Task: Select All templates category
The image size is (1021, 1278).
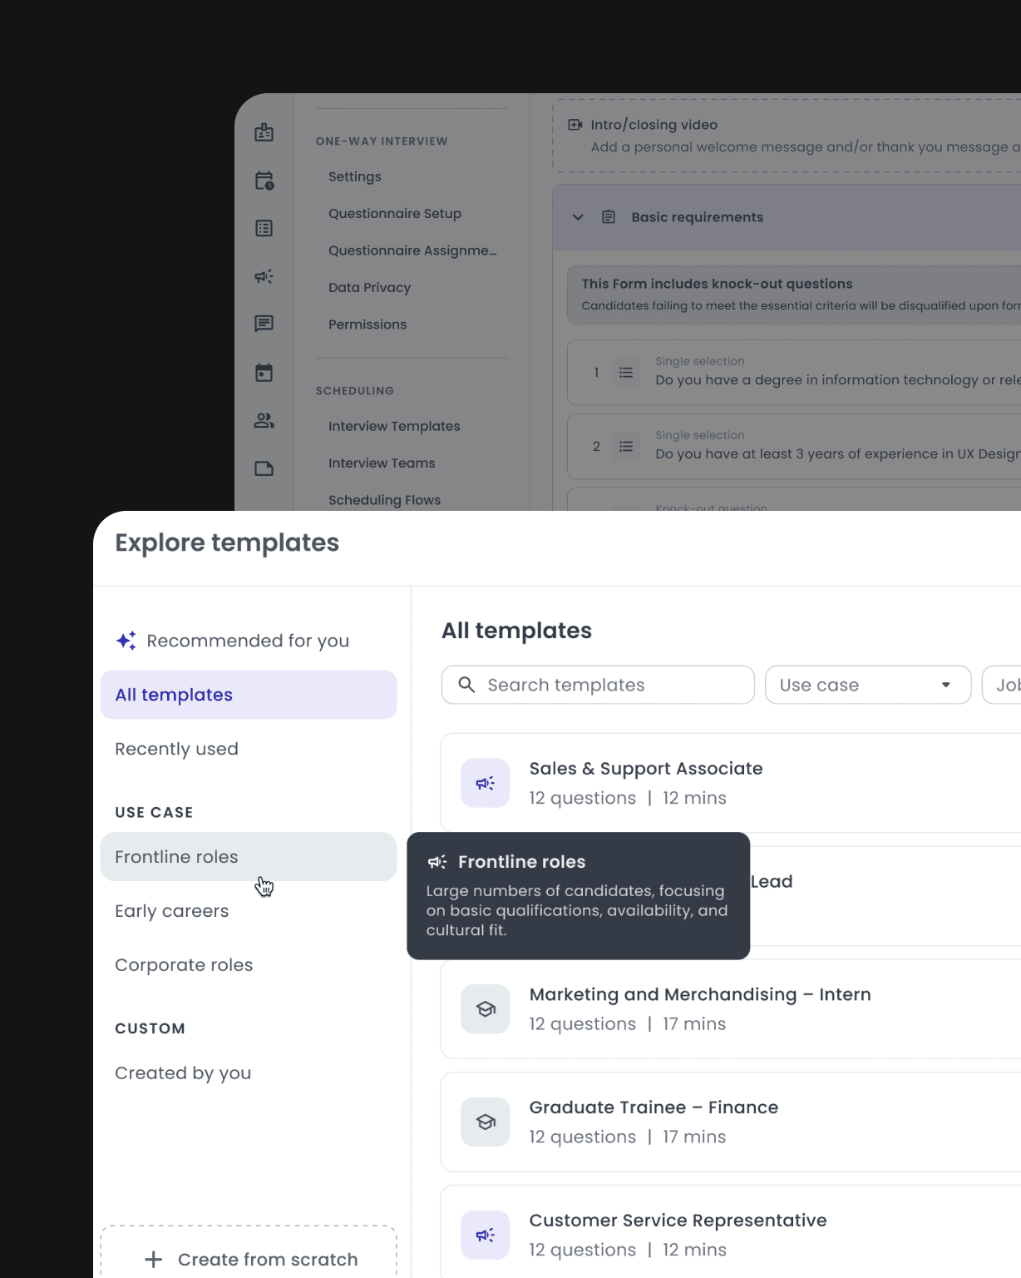Action: pyautogui.click(x=249, y=695)
